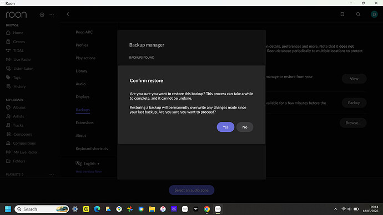This screenshot has height=215, width=383.
Task: Open the three-dot menu beside the Roon logo
Action: 52,14
